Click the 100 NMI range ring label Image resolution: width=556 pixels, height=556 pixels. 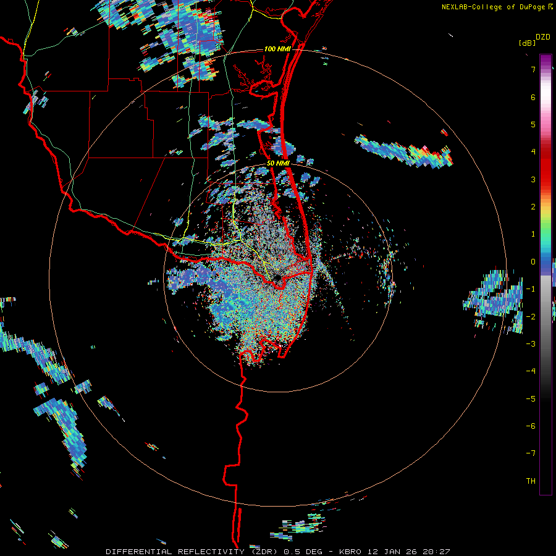point(277,49)
